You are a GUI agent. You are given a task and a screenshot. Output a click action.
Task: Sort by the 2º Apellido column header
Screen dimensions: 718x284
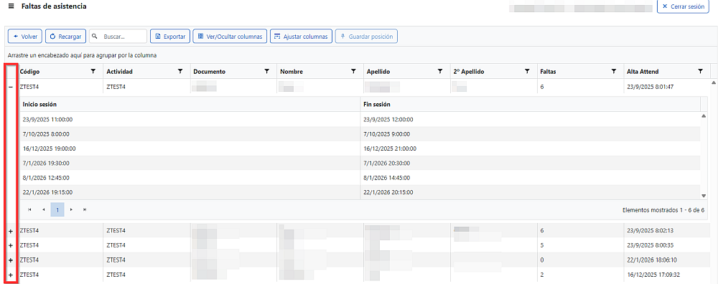click(x=468, y=71)
